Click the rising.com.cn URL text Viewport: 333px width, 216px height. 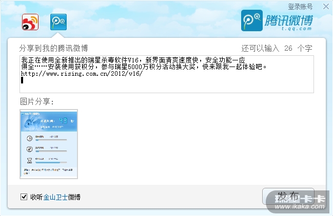[x=82, y=74]
